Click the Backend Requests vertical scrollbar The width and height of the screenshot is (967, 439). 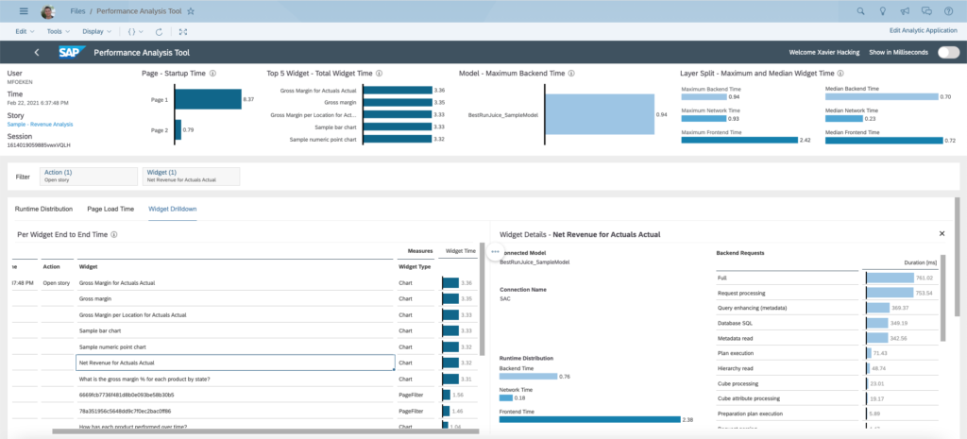click(942, 297)
